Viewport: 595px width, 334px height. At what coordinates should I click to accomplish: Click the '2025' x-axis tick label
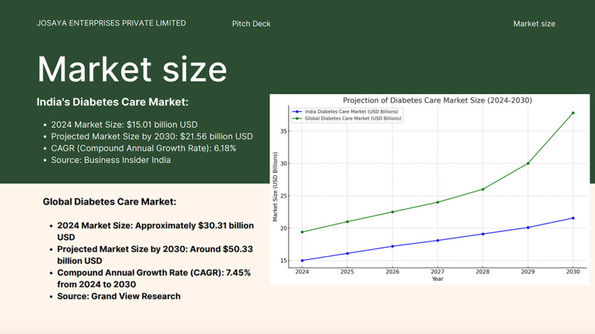tap(347, 272)
